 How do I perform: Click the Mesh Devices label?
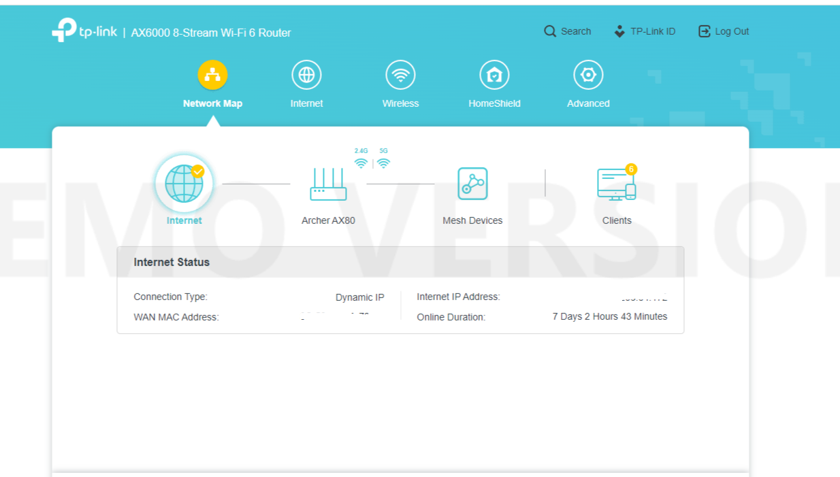(x=472, y=220)
